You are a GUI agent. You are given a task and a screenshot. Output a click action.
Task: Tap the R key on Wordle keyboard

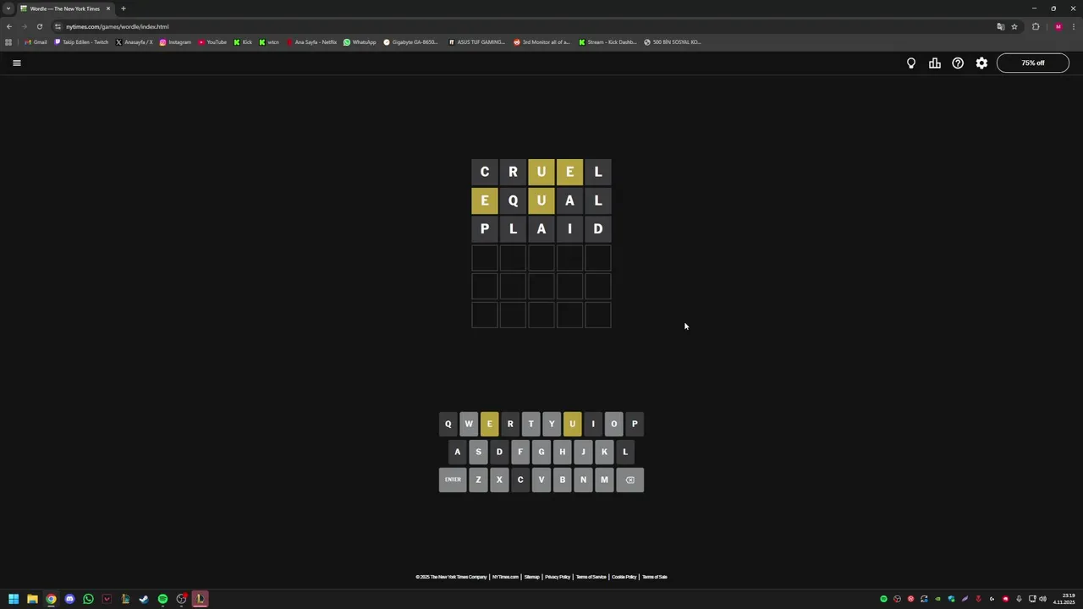(510, 424)
